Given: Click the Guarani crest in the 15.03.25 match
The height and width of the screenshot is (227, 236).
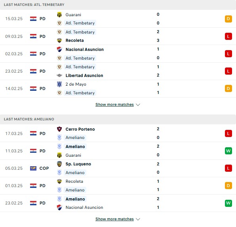Looking at the screenshot, I should [x=59, y=15].
